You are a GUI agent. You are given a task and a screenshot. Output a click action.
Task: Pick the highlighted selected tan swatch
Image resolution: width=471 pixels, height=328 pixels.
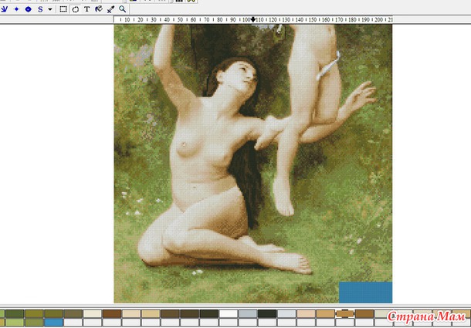(x=345, y=314)
